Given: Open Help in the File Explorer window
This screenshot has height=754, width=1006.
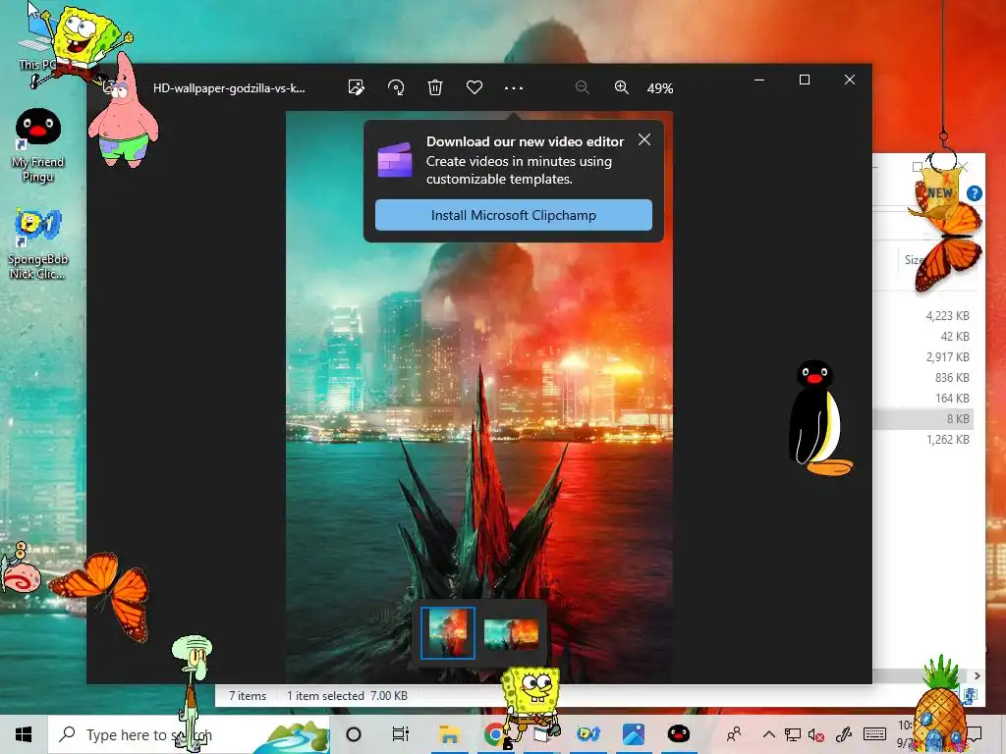Looking at the screenshot, I should coord(974,193).
